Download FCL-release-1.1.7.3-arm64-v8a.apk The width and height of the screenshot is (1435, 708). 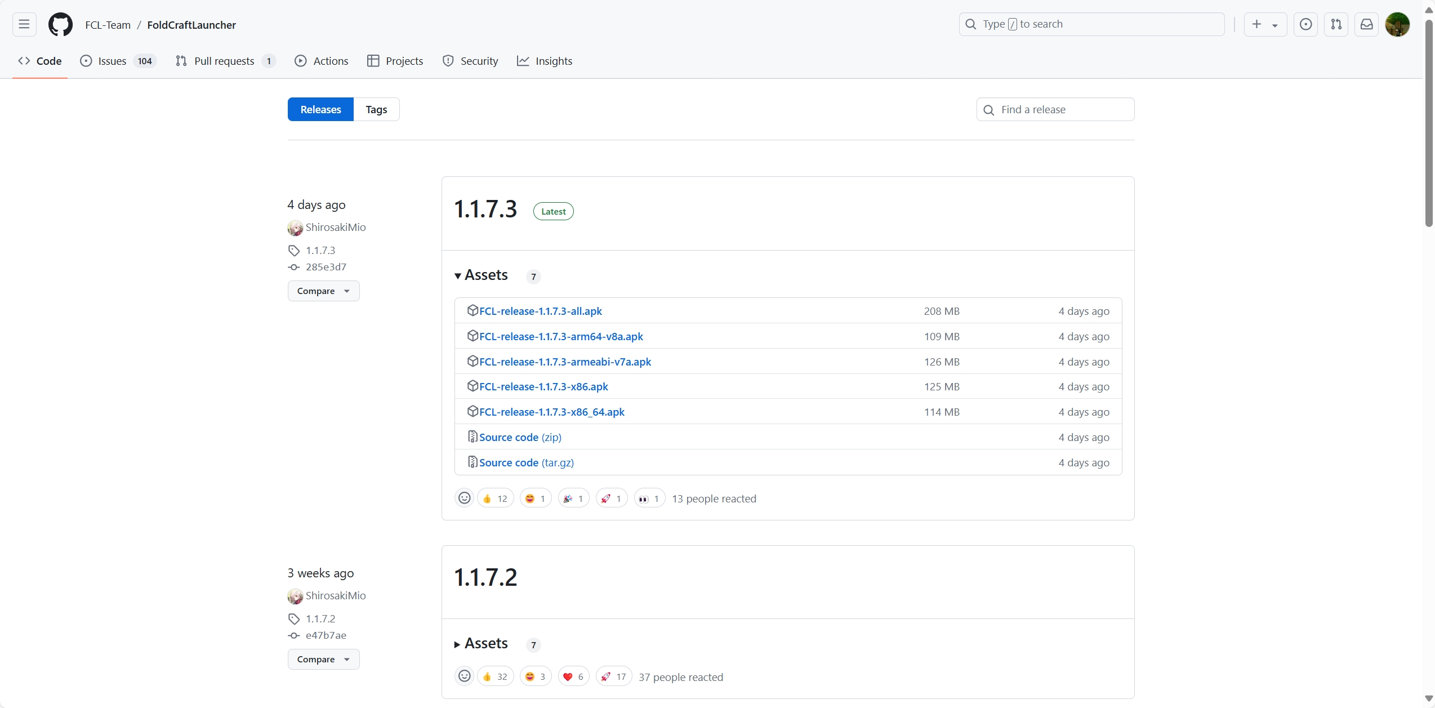click(561, 336)
